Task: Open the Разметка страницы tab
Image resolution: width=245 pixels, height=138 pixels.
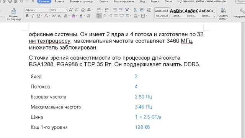Action: [x=82, y=2]
